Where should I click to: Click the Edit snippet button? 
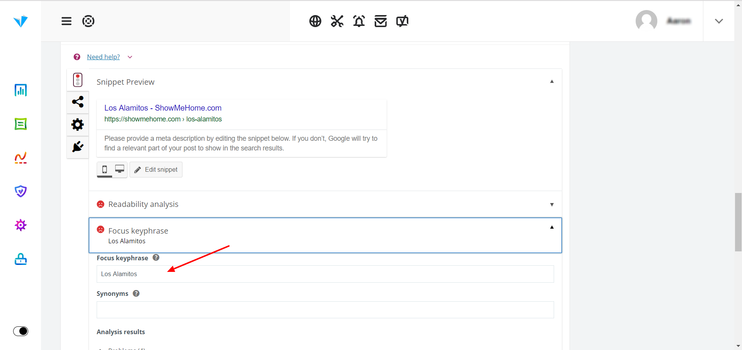pos(156,169)
